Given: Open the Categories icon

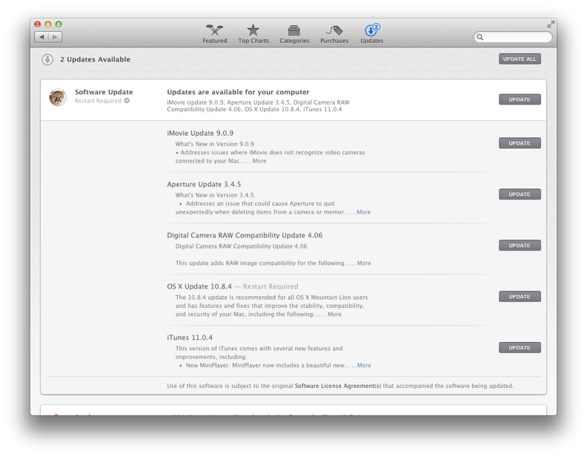Looking at the screenshot, I should pos(294,30).
